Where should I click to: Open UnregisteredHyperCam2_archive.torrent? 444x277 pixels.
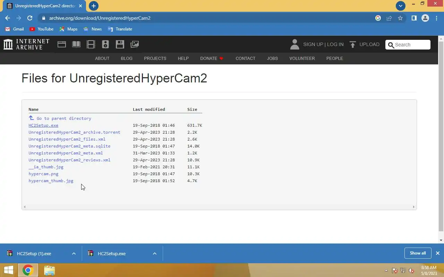[74, 132]
